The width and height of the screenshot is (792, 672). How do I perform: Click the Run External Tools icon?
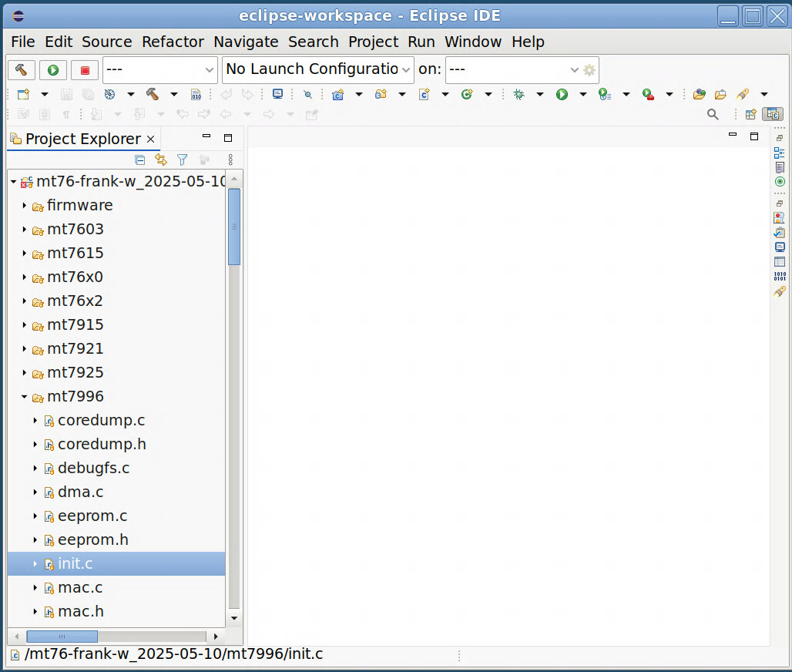(648, 95)
